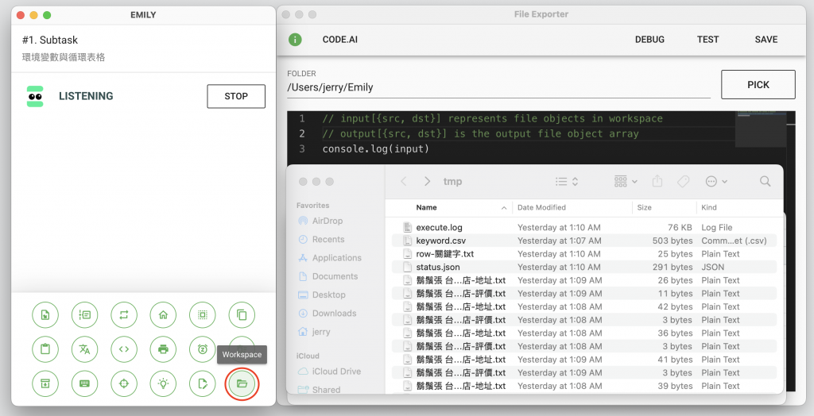
Task: Click TEST in File Exporter
Action: 707,40
